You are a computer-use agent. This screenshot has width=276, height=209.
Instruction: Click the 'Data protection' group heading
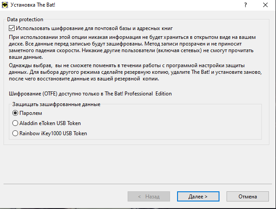(x=25, y=19)
